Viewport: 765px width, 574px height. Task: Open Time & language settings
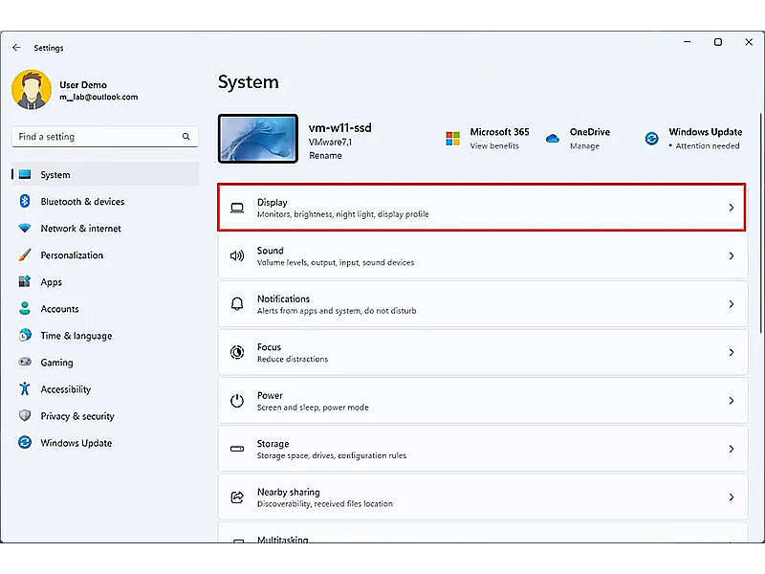coord(105,336)
